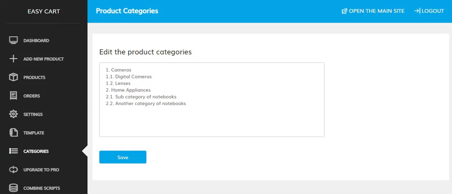Click the Categories list icon

pyautogui.click(x=14, y=151)
